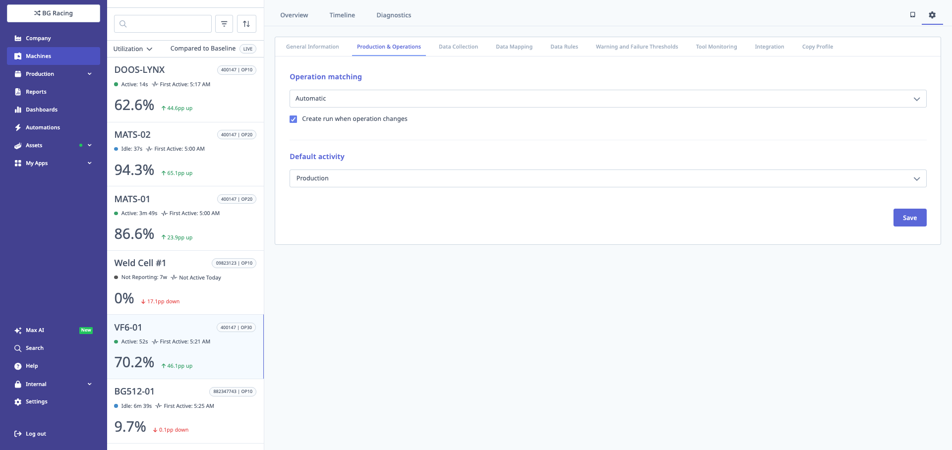Open the Timeline tab
The width and height of the screenshot is (952, 450).
coord(342,15)
